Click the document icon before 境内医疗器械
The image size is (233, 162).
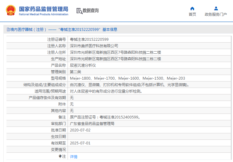click(8, 29)
